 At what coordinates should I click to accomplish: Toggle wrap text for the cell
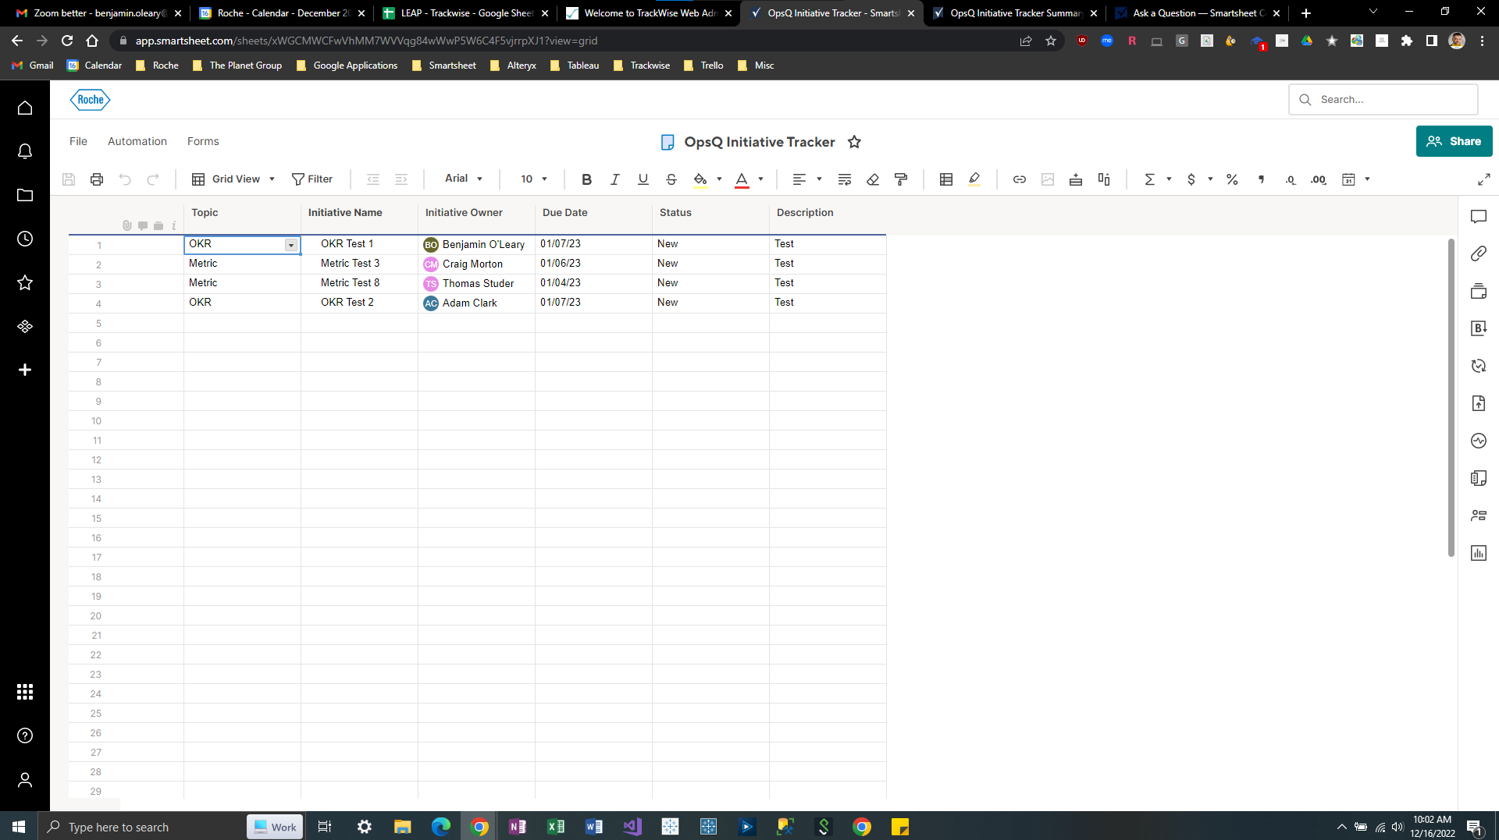point(844,179)
